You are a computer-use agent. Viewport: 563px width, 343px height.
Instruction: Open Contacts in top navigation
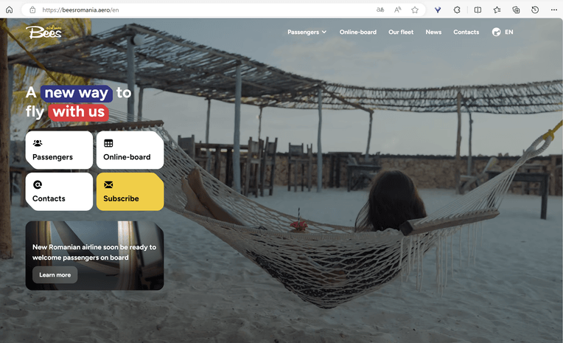point(466,32)
